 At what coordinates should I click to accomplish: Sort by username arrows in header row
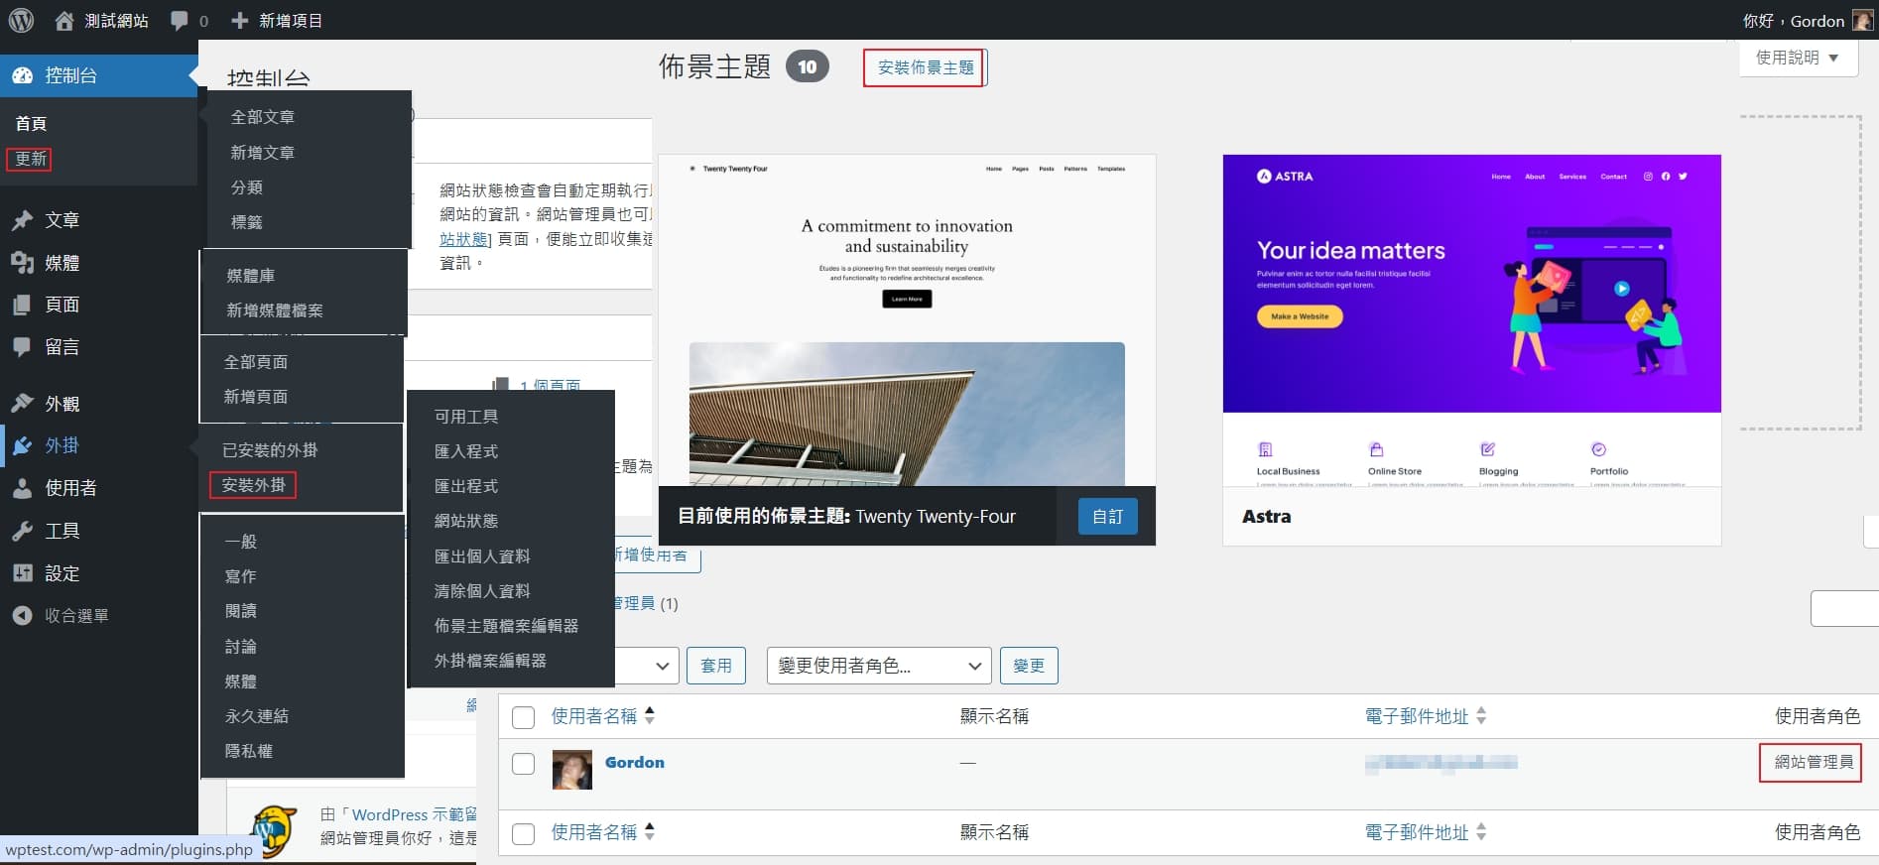tap(650, 715)
